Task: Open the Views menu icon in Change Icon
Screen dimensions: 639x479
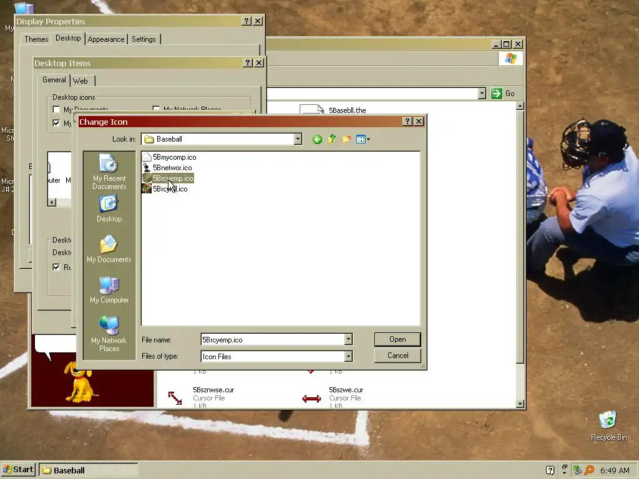Action: coord(363,139)
